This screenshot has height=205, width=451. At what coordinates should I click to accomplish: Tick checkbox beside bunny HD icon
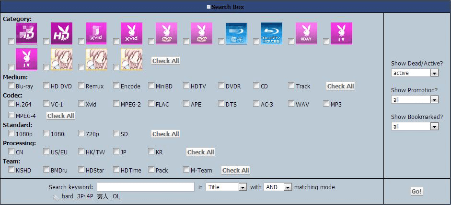tap(46, 42)
